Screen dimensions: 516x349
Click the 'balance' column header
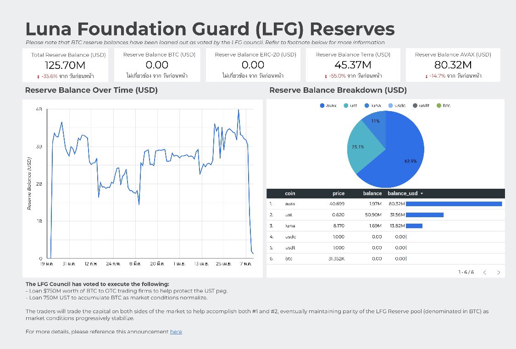click(x=372, y=193)
